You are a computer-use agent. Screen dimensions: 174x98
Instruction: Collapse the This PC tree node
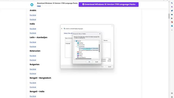75,41
